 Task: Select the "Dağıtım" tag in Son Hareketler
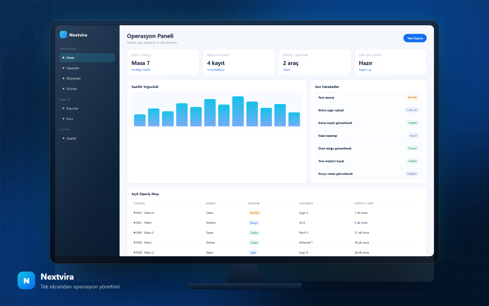(412, 174)
